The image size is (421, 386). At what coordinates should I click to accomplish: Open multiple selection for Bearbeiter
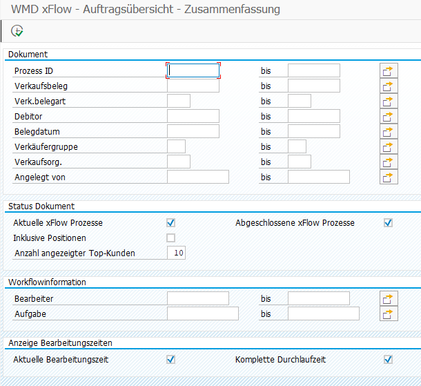coord(389,298)
